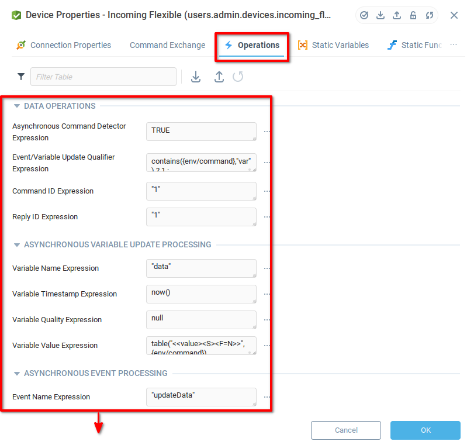Click the Filter Table input field
This screenshot has height=445, width=467.
[103, 77]
